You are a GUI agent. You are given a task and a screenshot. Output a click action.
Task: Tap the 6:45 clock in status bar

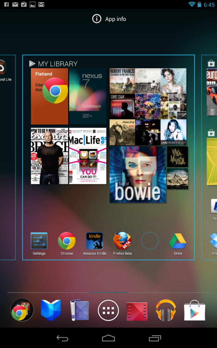[x=209, y=5]
